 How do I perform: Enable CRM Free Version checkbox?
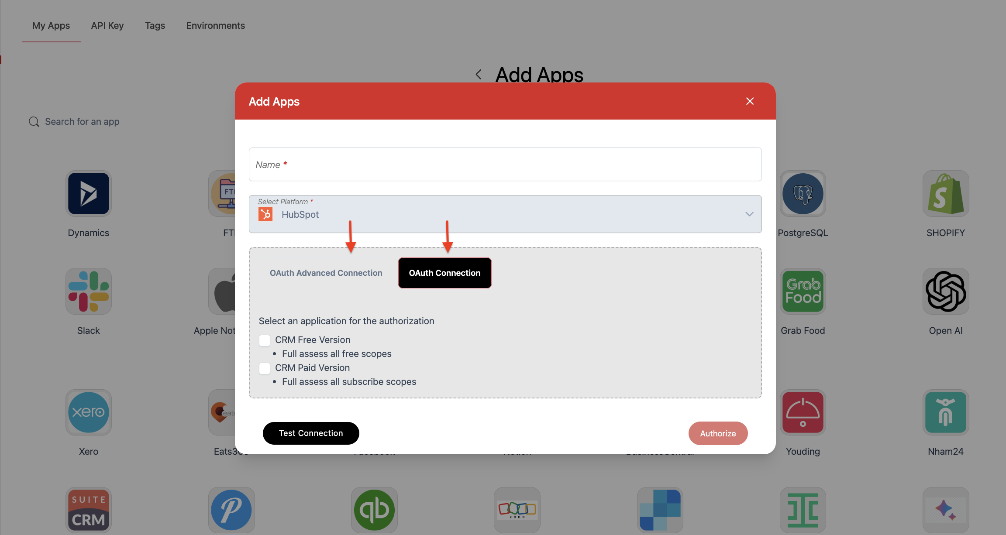point(264,339)
